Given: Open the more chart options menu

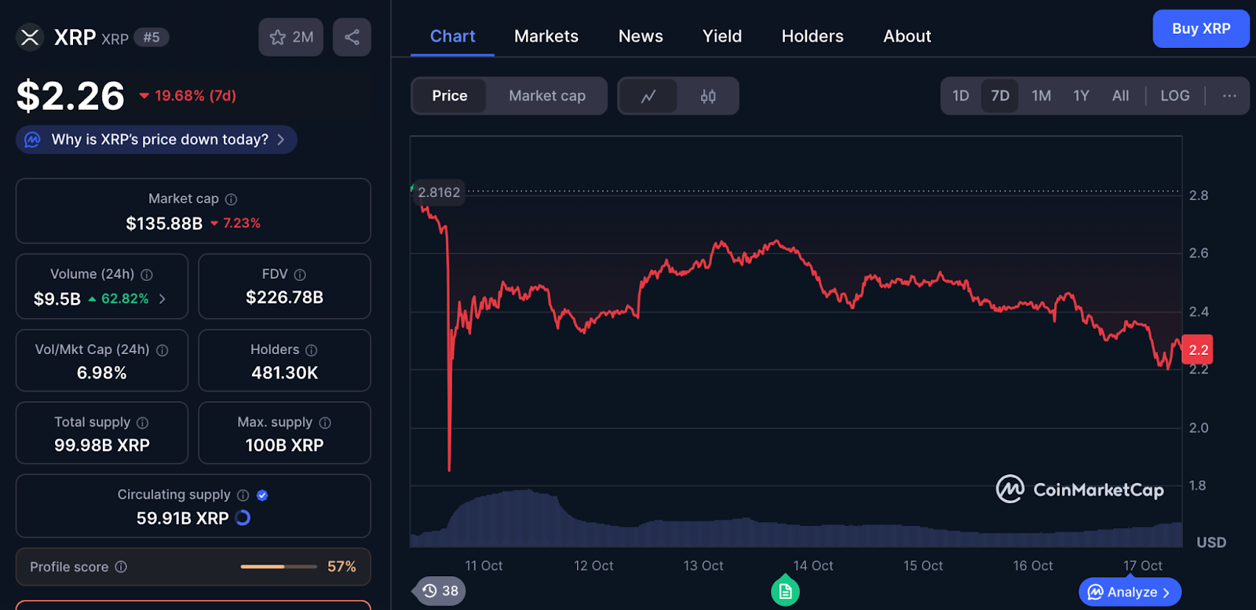Looking at the screenshot, I should point(1229,96).
